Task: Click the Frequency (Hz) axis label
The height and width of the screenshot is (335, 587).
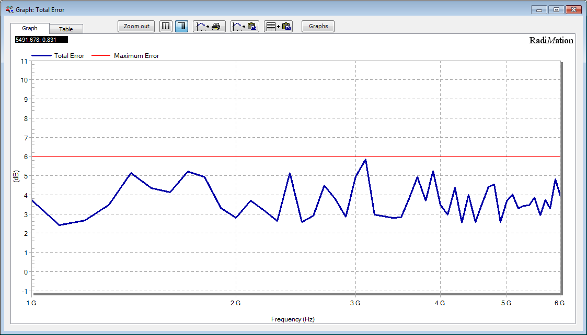Action: (x=293, y=319)
